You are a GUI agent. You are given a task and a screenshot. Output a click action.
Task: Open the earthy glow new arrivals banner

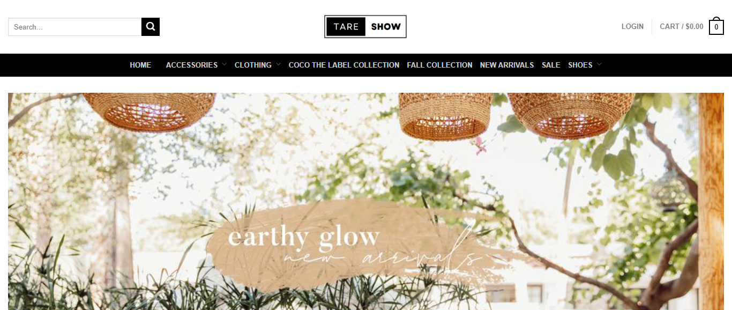click(366, 201)
